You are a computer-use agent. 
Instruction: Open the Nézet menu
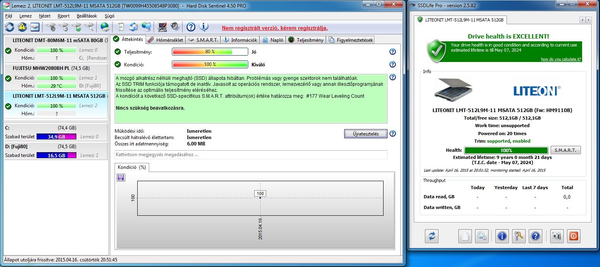[44, 16]
